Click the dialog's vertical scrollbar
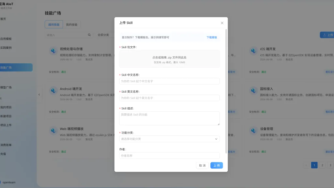The height and width of the screenshot is (188, 334). point(226,91)
